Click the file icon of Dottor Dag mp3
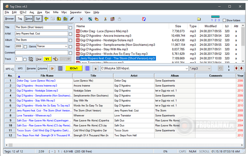 pyautogui.click(x=78, y=31)
